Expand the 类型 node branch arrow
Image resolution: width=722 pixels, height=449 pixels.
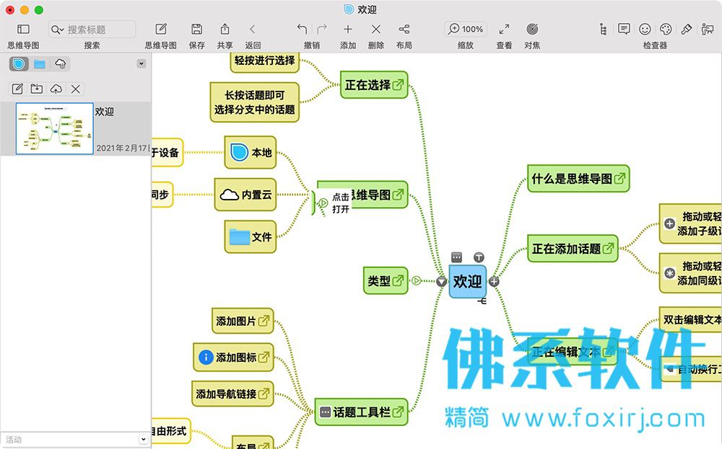click(416, 281)
